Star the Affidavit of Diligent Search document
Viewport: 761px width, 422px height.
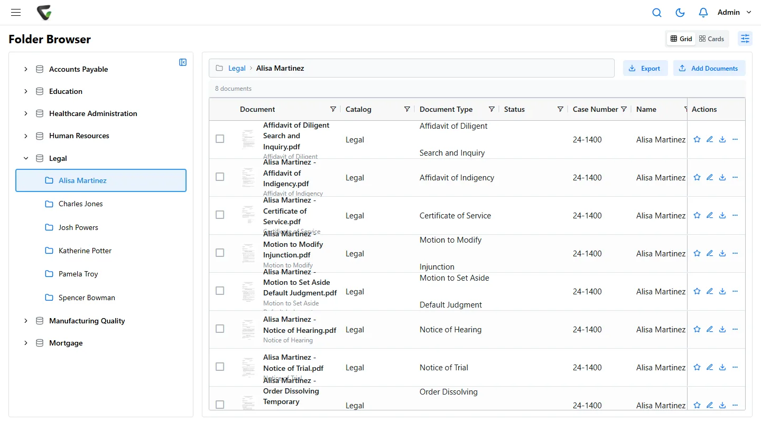click(x=697, y=139)
